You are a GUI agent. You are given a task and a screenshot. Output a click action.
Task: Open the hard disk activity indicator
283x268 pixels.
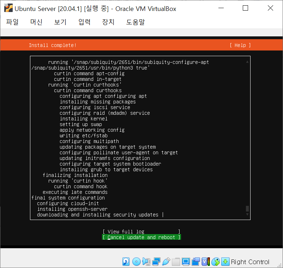pyautogui.click(x=126, y=262)
